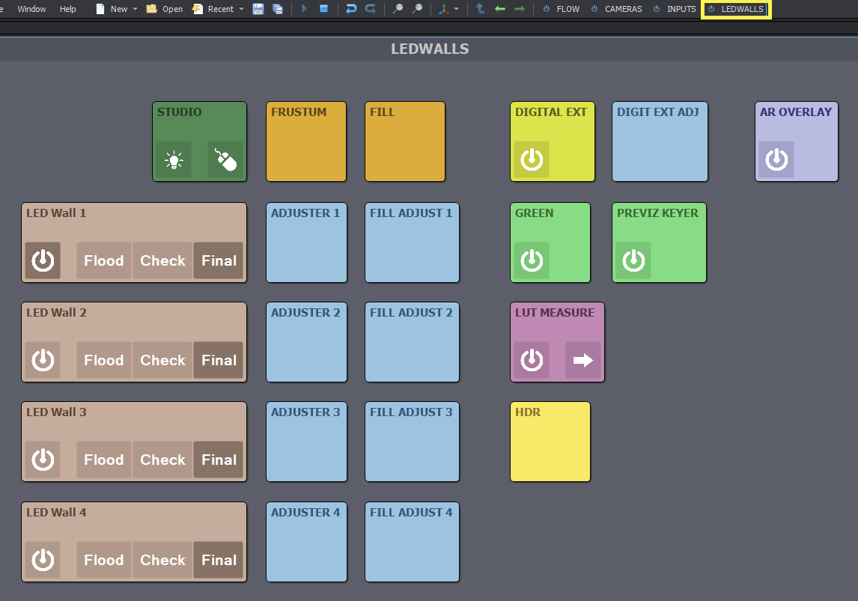The height and width of the screenshot is (601, 858).
Task: Open the Window menu
Action: coord(31,9)
